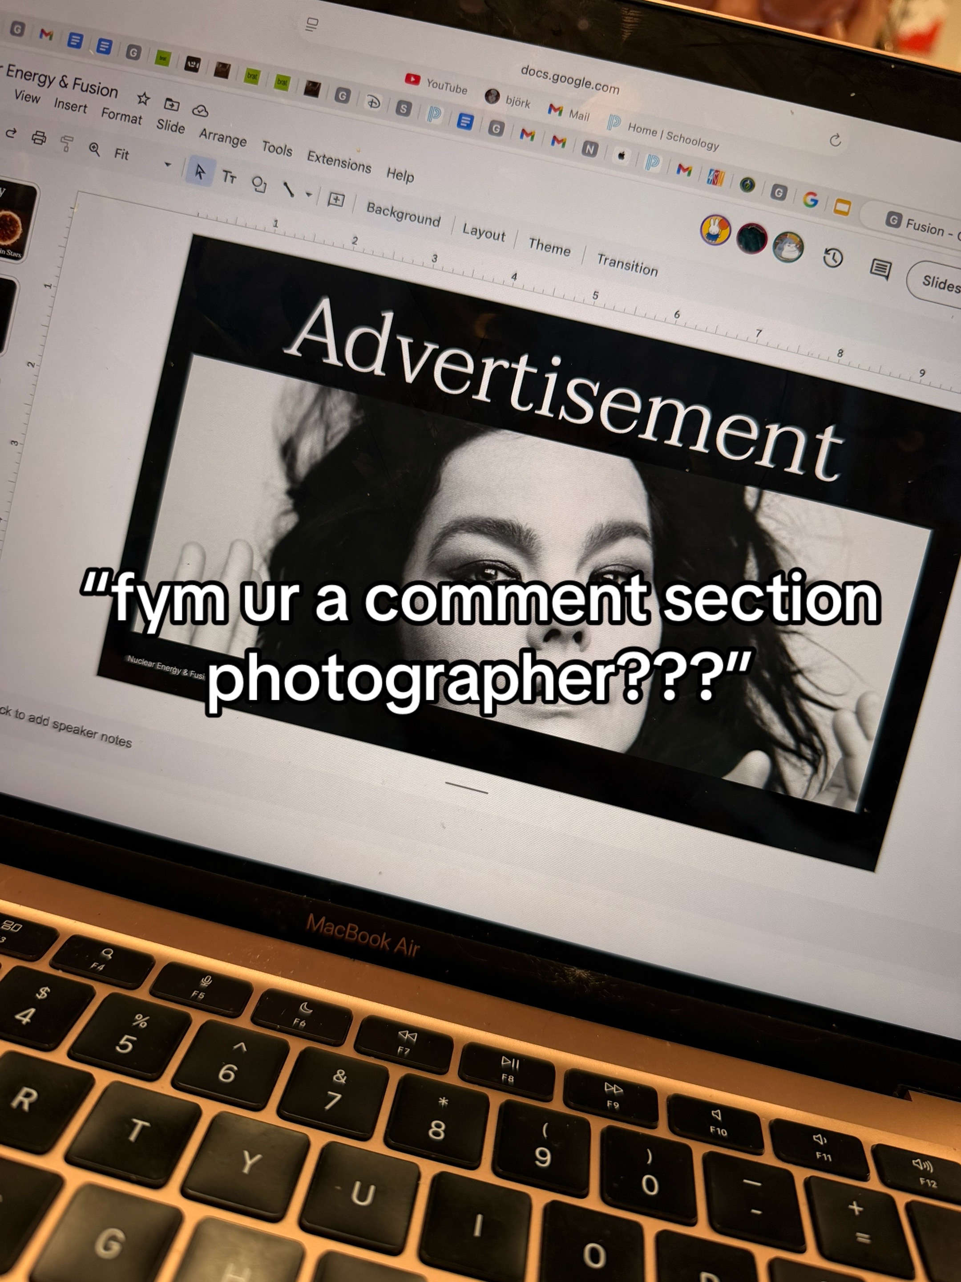The width and height of the screenshot is (961, 1282).
Task: Click the zoom magnifier tool
Action: [94, 149]
